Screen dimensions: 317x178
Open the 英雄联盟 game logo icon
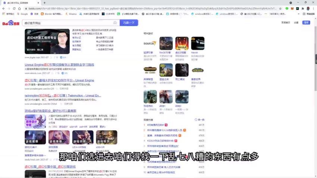(150, 70)
